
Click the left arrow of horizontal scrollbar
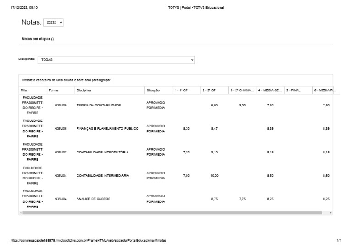21,213
